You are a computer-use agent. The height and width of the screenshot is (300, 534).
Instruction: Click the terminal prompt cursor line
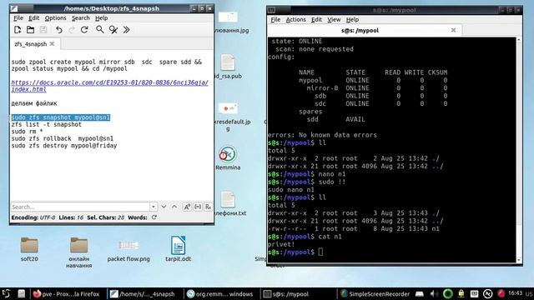(295, 252)
